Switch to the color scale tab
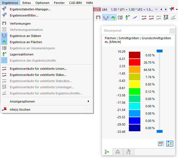This screenshot has height=158, width=178. (x=107, y=152)
